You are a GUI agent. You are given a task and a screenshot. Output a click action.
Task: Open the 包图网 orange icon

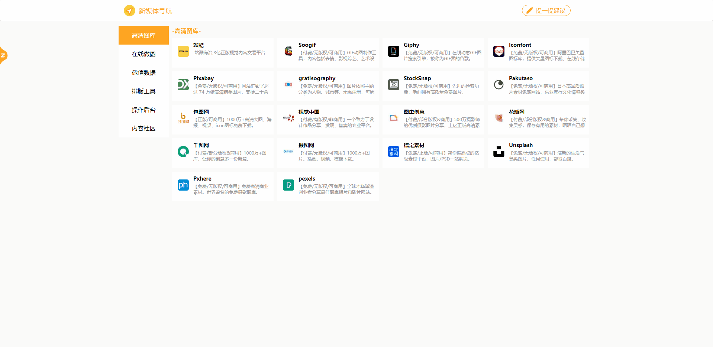click(x=183, y=118)
